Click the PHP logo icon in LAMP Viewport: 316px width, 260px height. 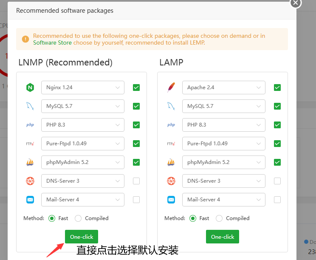pos(171,125)
